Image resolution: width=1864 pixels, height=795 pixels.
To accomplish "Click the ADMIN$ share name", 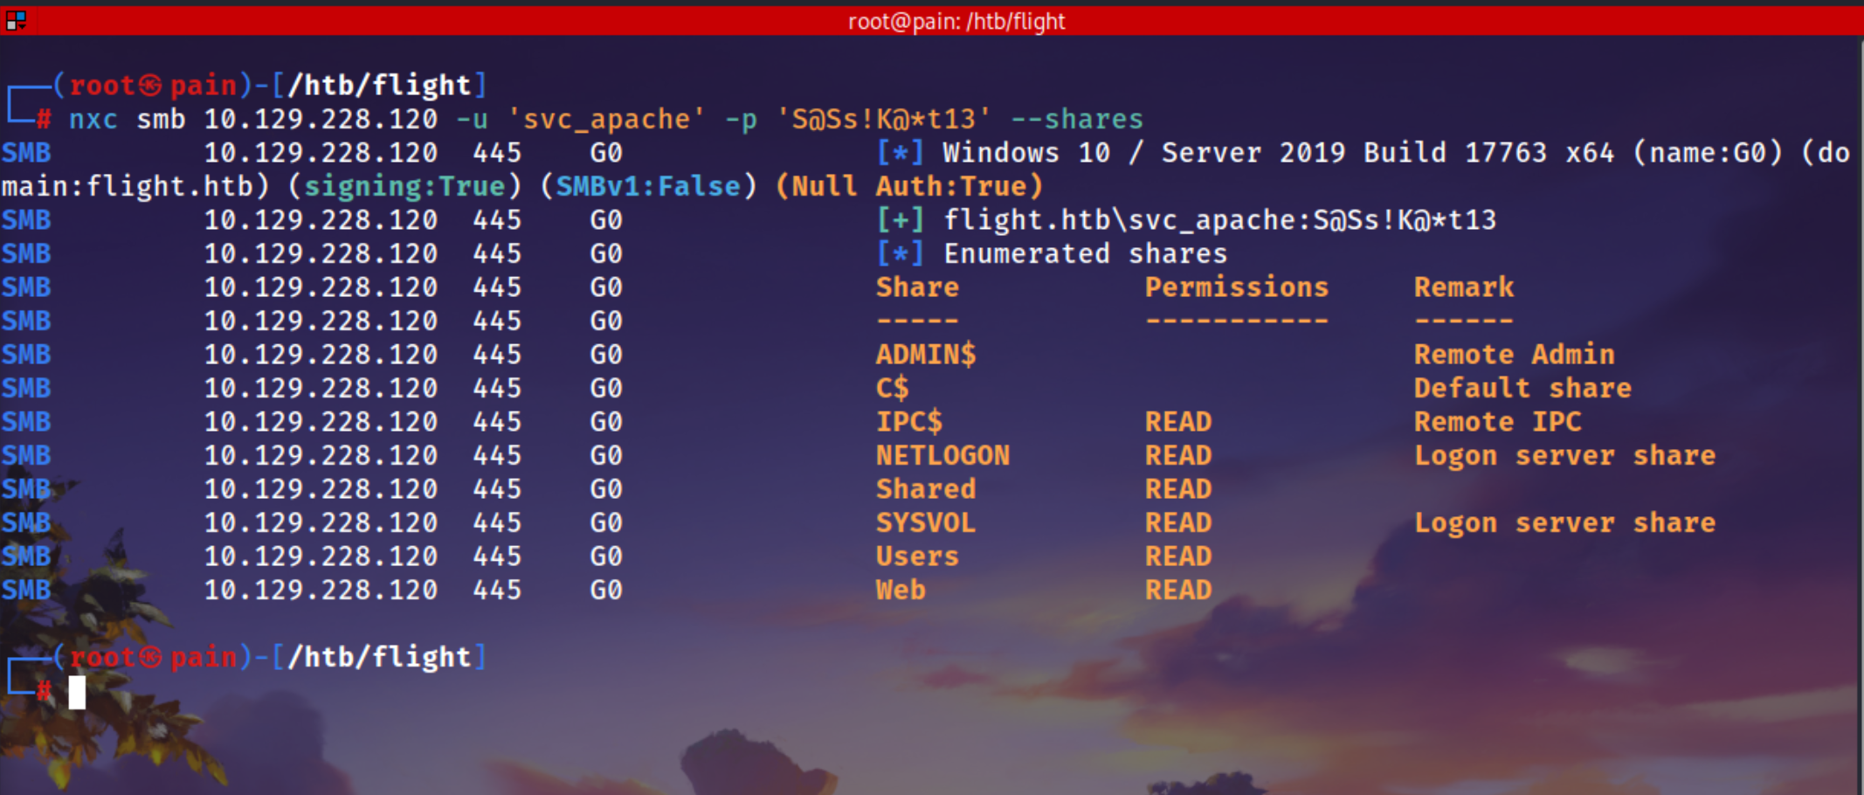I will (926, 355).
